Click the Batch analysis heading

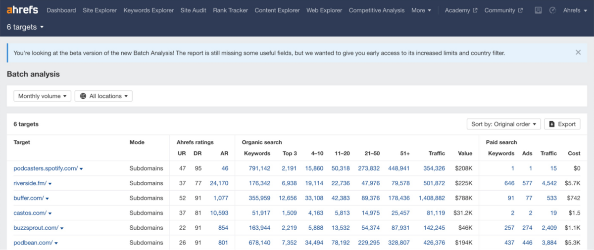click(33, 74)
